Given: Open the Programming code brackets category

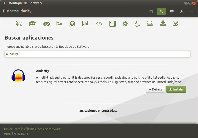Looking at the screenshot, I should (99, 24).
